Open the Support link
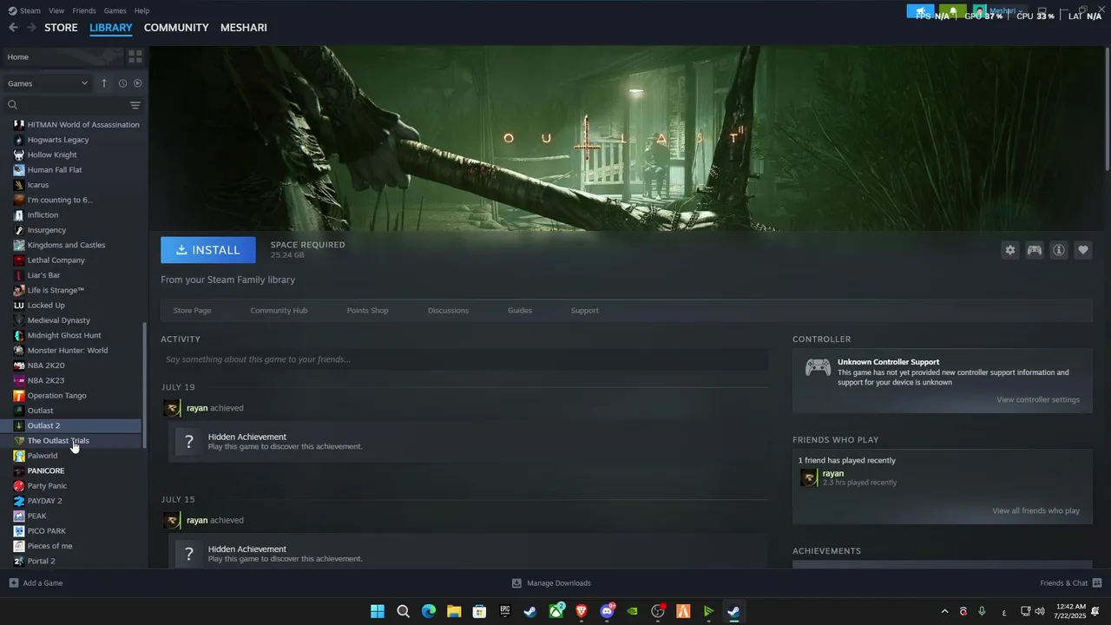The height and width of the screenshot is (625, 1111). point(584,310)
